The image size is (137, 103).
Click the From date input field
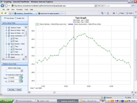13,78
